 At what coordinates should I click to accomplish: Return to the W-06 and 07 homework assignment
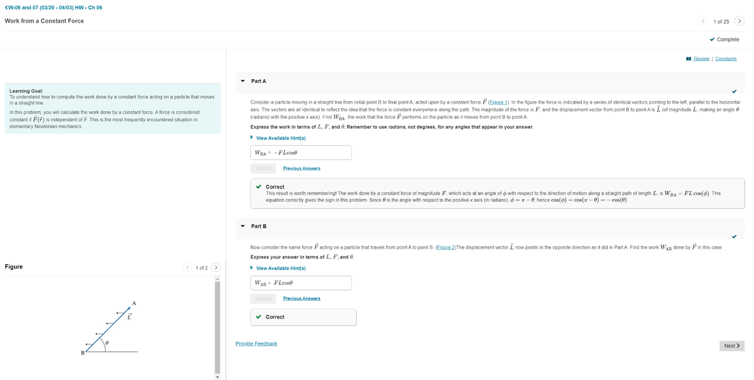[53, 8]
